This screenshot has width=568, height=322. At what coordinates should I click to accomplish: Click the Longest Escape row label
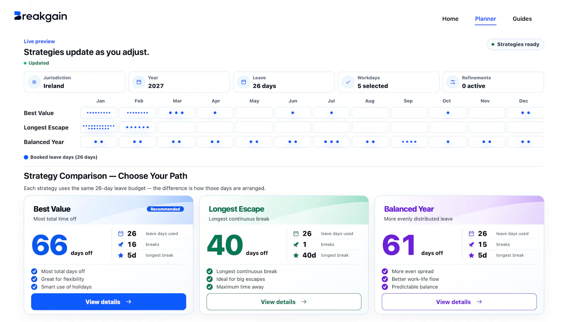46,127
